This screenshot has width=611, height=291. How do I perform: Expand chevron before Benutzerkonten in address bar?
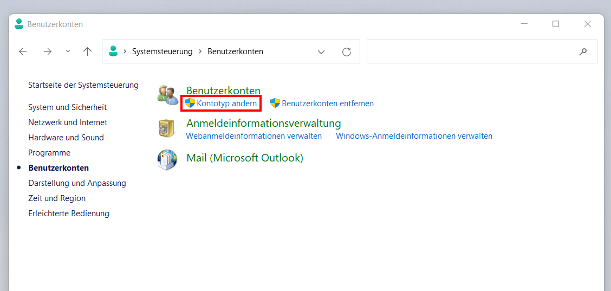(200, 51)
